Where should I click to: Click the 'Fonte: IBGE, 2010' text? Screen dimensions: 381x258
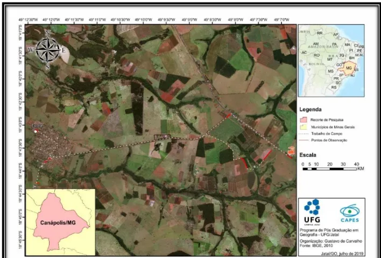(x=316, y=246)
